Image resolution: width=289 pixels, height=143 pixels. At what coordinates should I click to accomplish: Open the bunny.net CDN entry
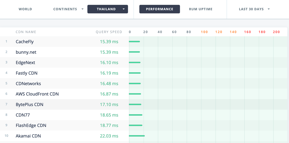click(26, 52)
